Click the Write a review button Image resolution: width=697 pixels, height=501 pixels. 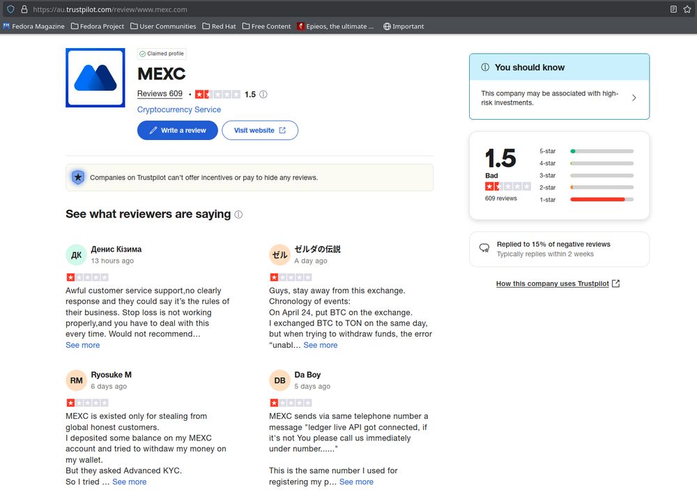click(177, 130)
